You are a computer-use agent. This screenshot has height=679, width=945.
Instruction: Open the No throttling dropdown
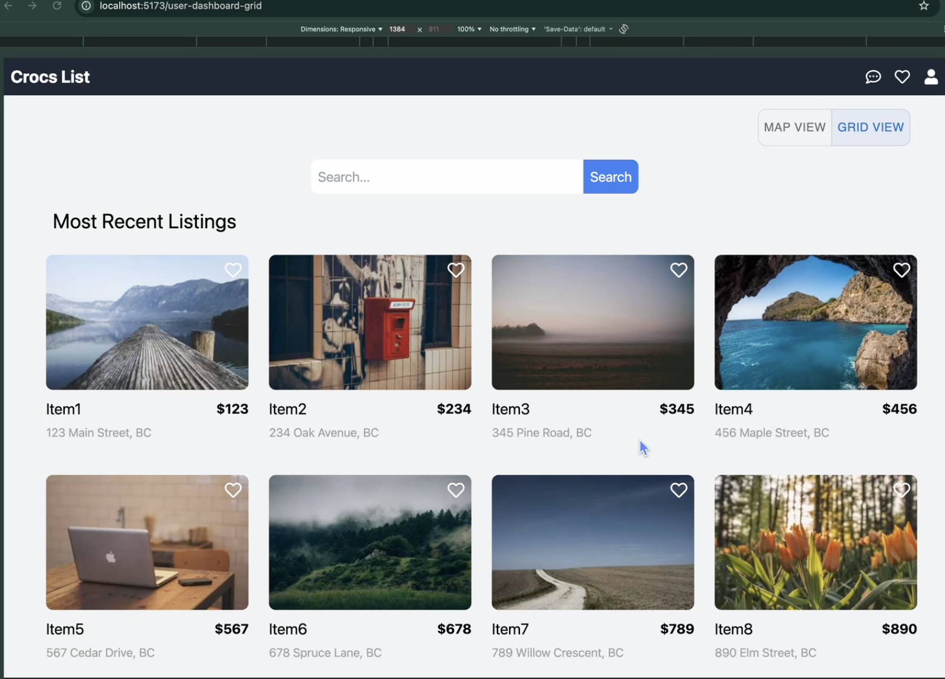click(512, 29)
